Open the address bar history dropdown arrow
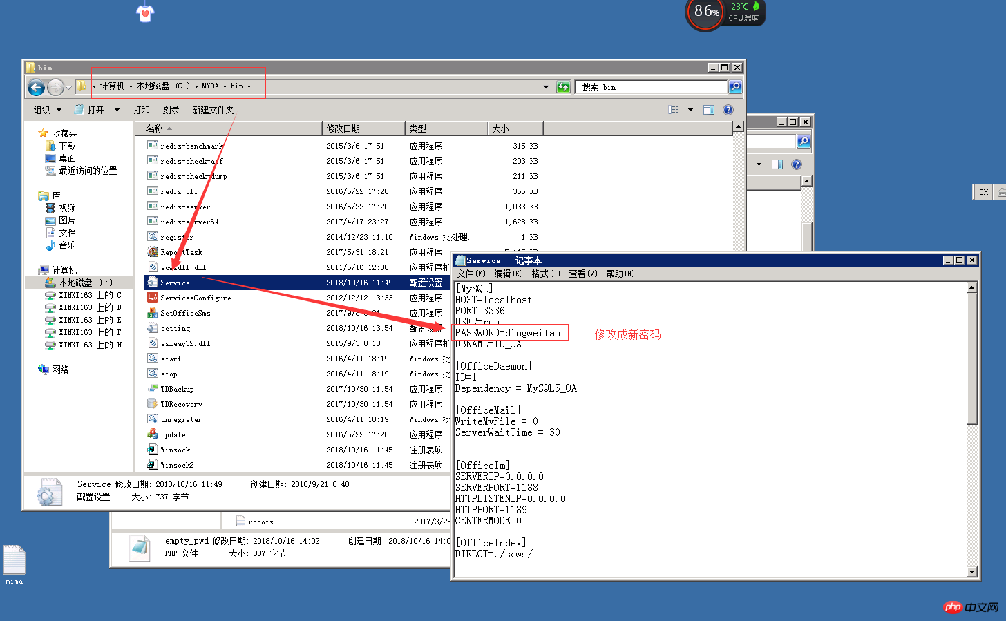Image resolution: width=1006 pixels, height=621 pixels. (x=546, y=87)
